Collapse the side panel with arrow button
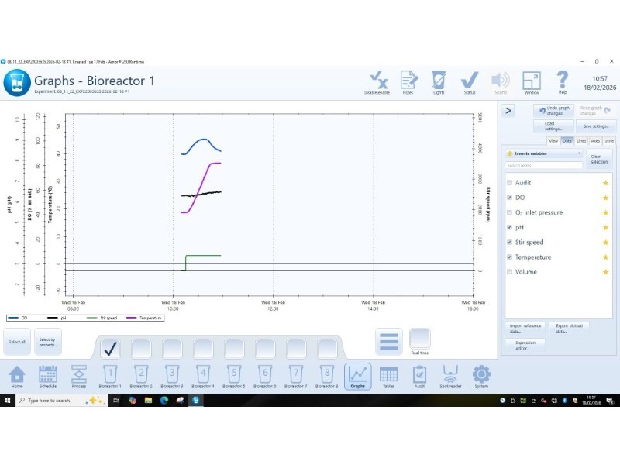The height and width of the screenshot is (465, 620). tap(508, 111)
